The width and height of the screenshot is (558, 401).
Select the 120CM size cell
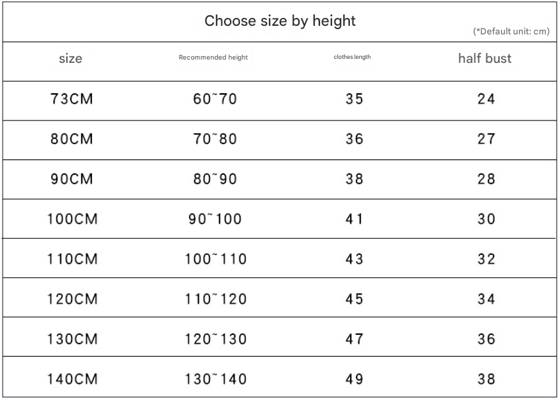[72, 299]
